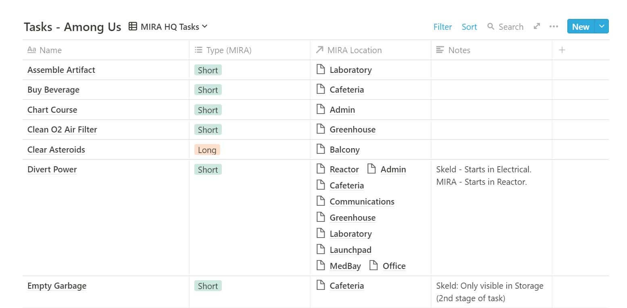Image resolution: width=627 pixels, height=308 pixels.
Task: Click the page icon beside Office
Action: (x=374, y=266)
